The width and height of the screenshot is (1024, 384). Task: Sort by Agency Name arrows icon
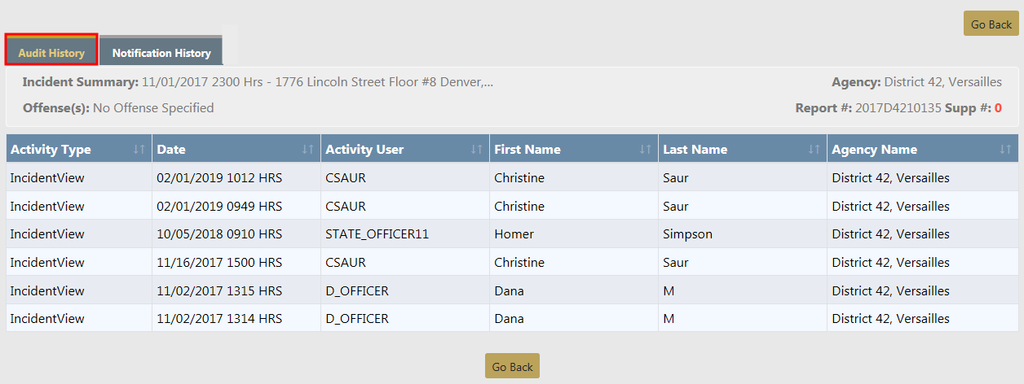pyautogui.click(x=1005, y=150)
